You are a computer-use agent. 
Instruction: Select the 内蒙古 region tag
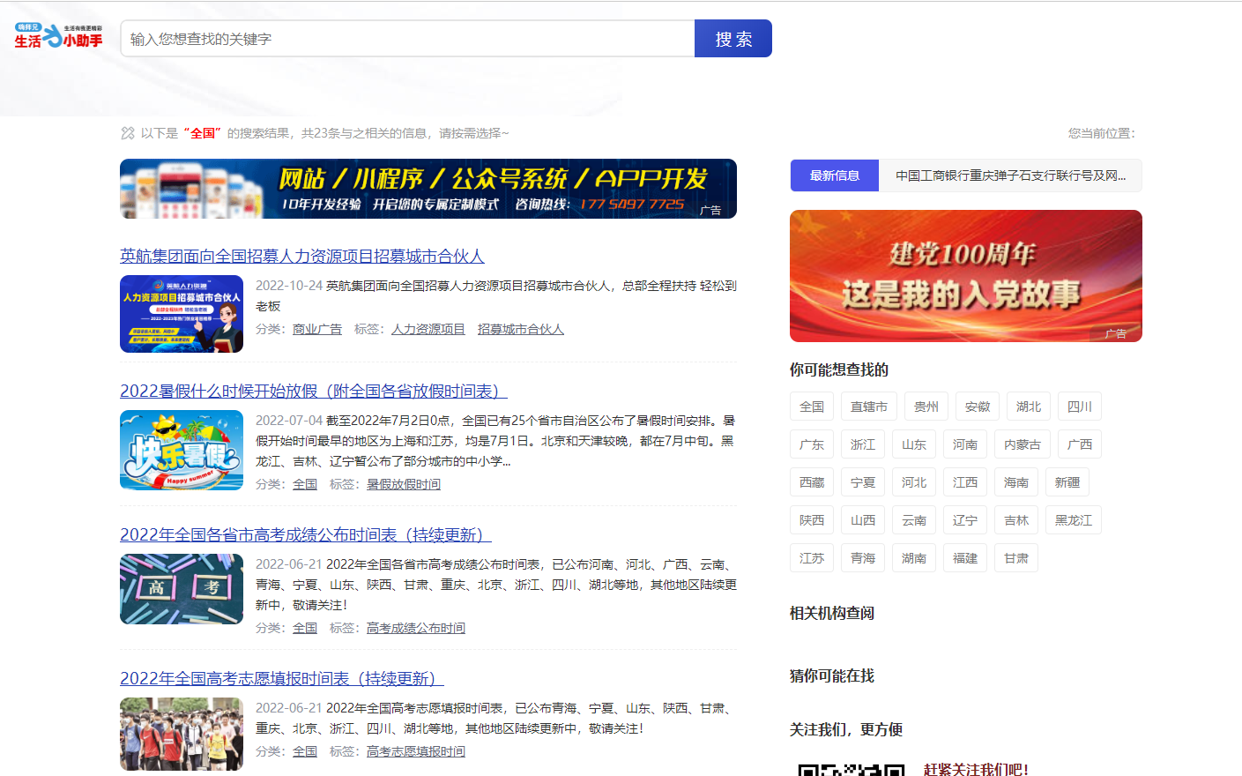click(1022, 444)
